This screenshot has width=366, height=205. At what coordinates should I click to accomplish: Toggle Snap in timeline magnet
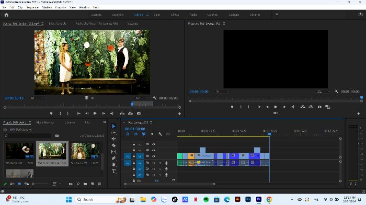coord(136,134)
